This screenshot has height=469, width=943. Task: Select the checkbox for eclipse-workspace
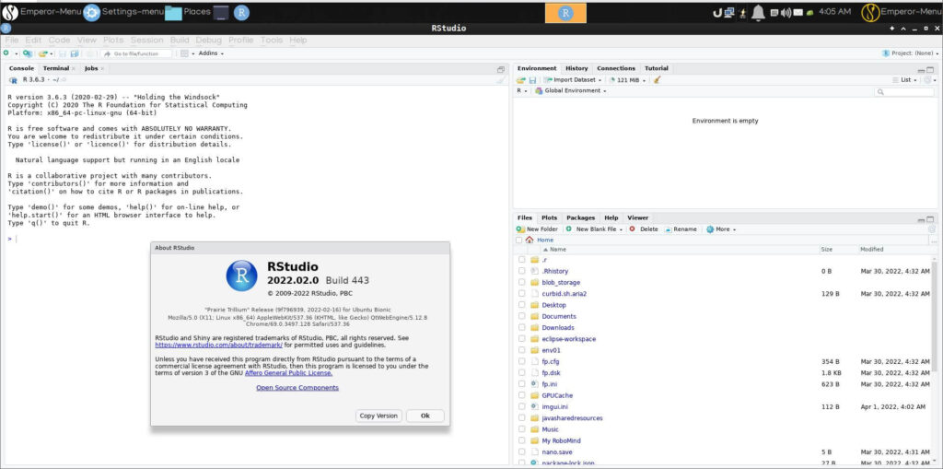click(522, 339)
